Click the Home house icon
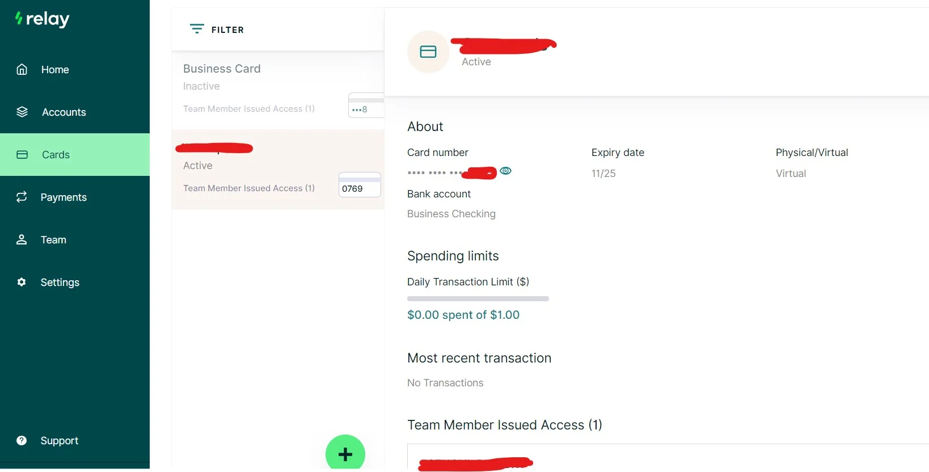This screenshot has width=929, height=472. tap(22, 69)
